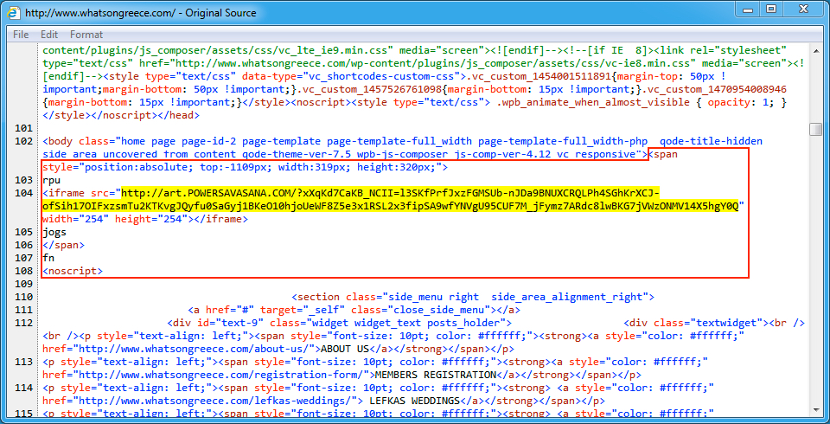Open the Format menu
The height and width of the screenshot is (424, 830).
[x=86, y=35]
